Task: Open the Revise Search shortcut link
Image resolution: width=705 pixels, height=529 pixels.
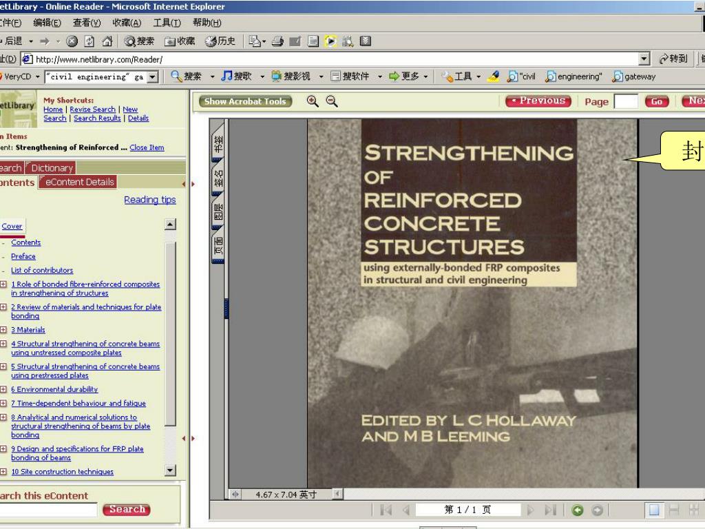Action: (93, 110)
